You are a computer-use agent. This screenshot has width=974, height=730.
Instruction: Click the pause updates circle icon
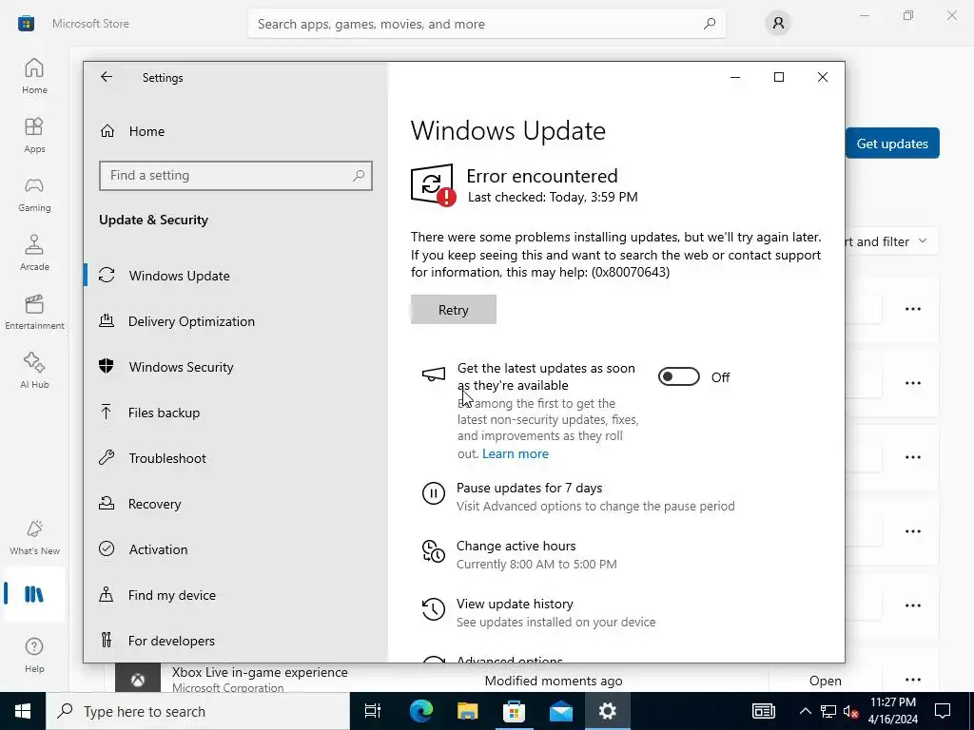(433, 493)
